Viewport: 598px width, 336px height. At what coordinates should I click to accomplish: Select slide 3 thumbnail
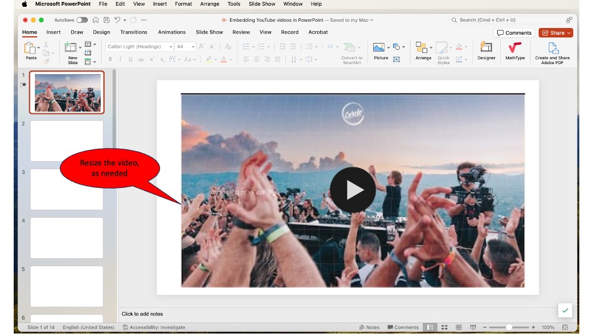point(67,189)
